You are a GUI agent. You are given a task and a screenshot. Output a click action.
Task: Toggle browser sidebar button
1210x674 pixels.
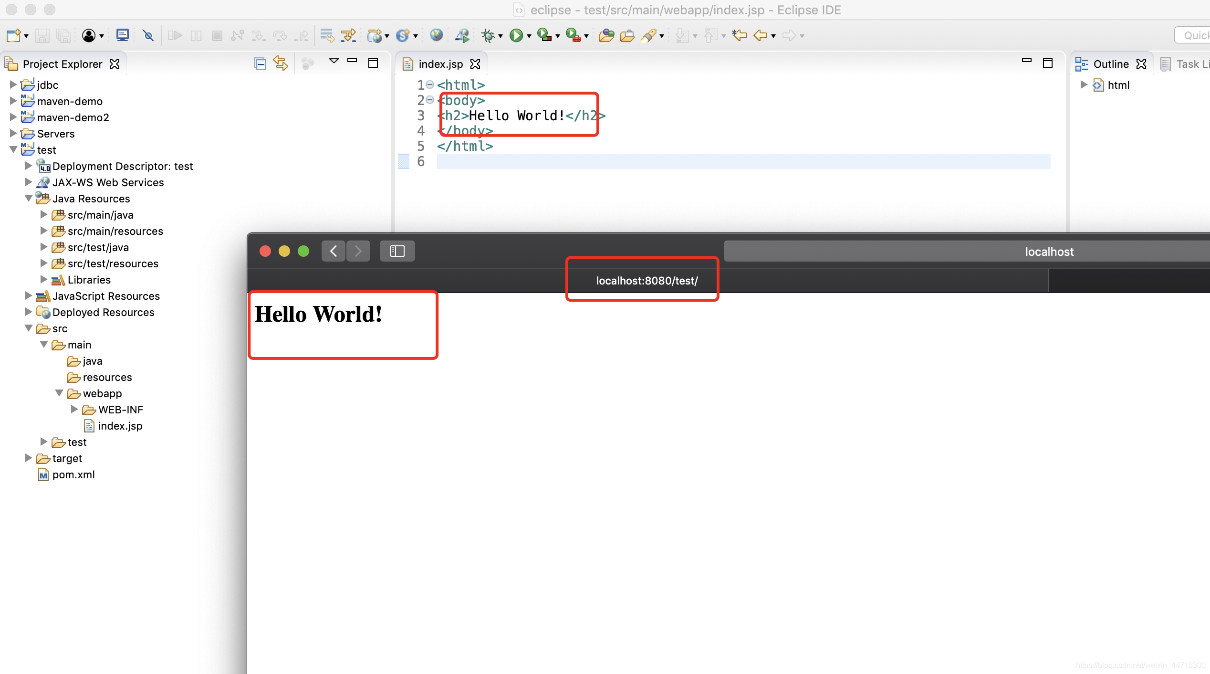[x=397, y=251]
